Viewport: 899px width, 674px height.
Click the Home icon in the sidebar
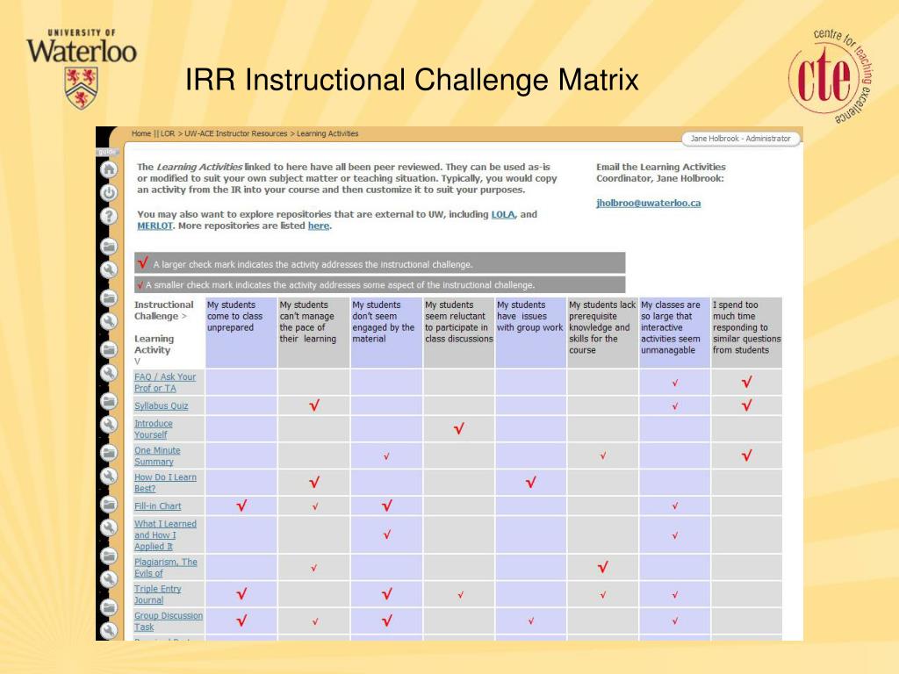(109, 169)
